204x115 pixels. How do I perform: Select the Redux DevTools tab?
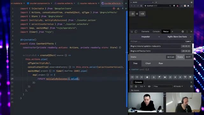pos(166,32)
